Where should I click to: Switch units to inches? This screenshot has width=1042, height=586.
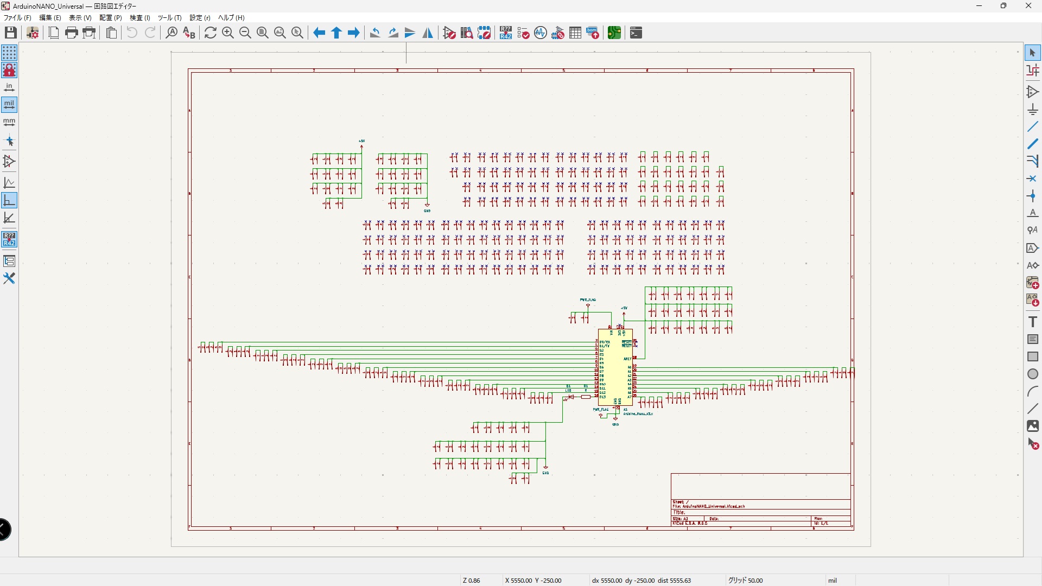(9, 87)
